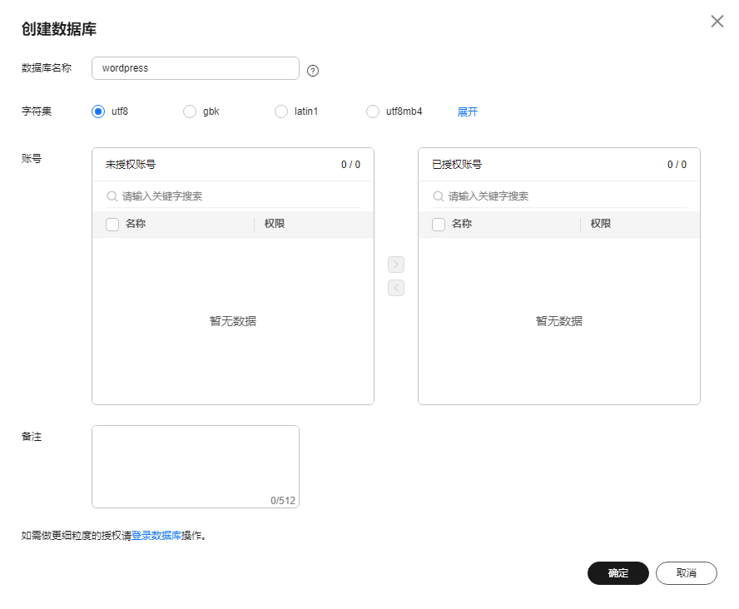Select the gbk character set

click(190, 111)
